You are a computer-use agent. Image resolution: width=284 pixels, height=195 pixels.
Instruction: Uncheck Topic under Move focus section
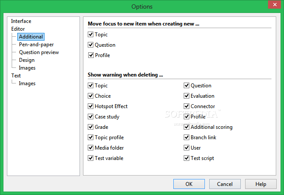coord(91,35)
